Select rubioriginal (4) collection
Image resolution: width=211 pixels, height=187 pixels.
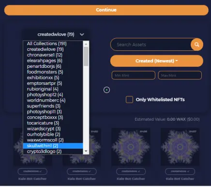pyautogui.click(x=53, y=89)
